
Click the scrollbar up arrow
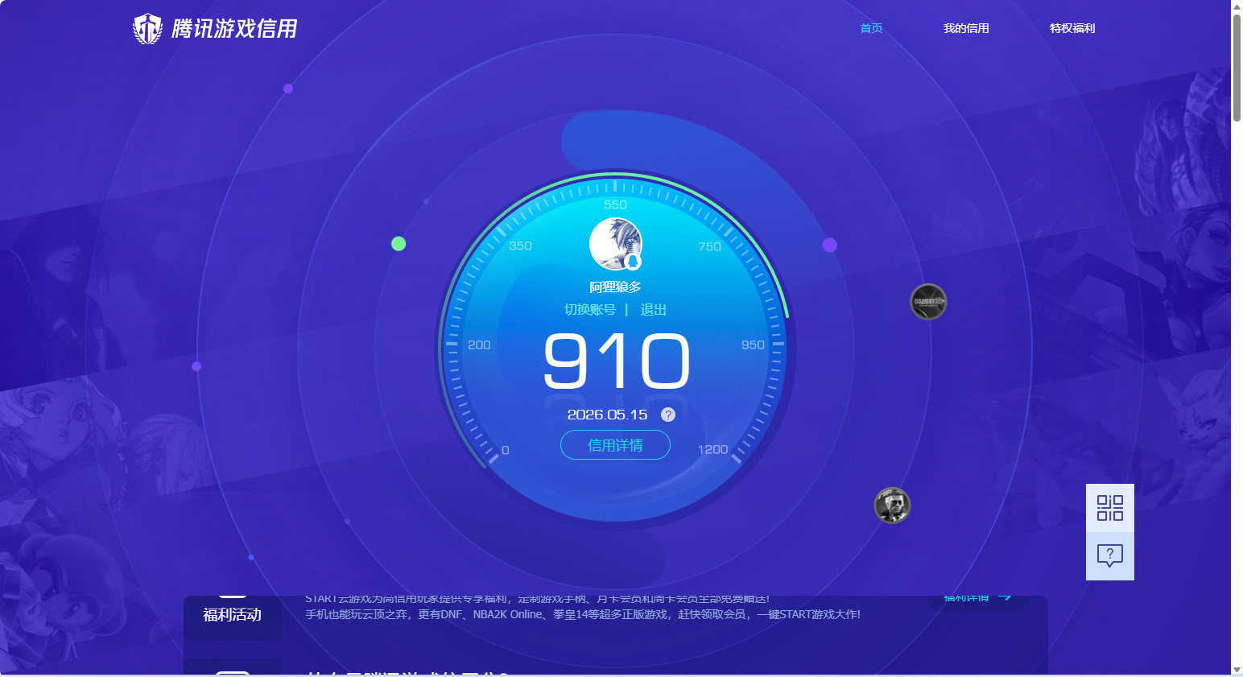point(1237,6)
